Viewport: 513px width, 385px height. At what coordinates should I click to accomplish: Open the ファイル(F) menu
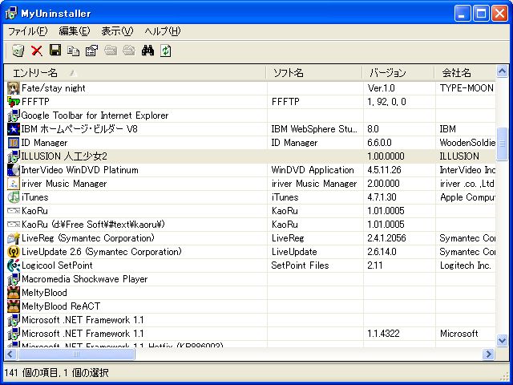[28, 31]
